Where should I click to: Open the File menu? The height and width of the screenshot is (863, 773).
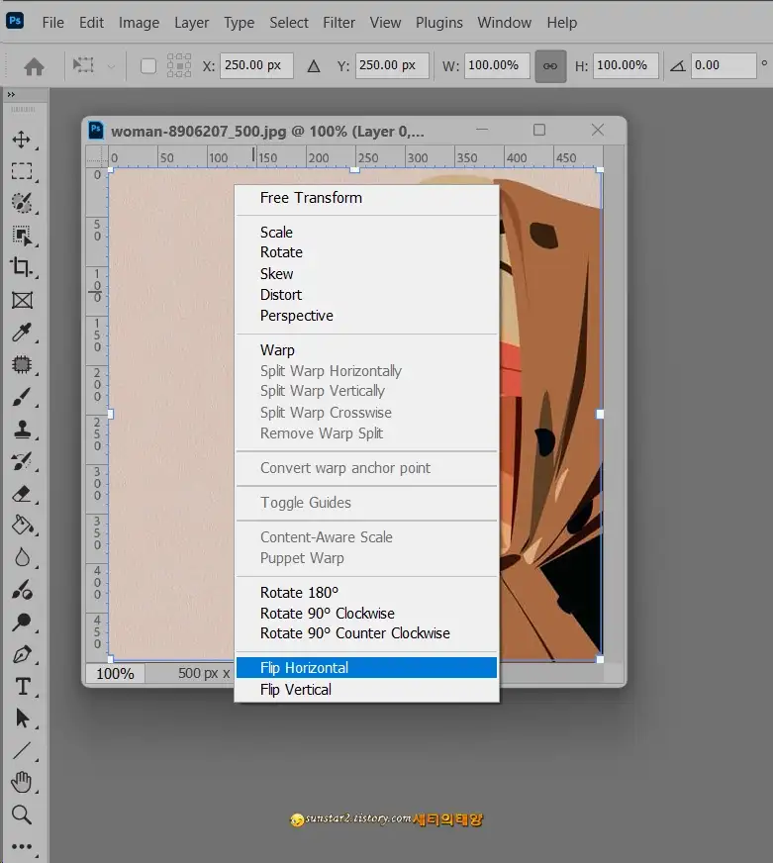pyautogui.click(x=52, y=23)
